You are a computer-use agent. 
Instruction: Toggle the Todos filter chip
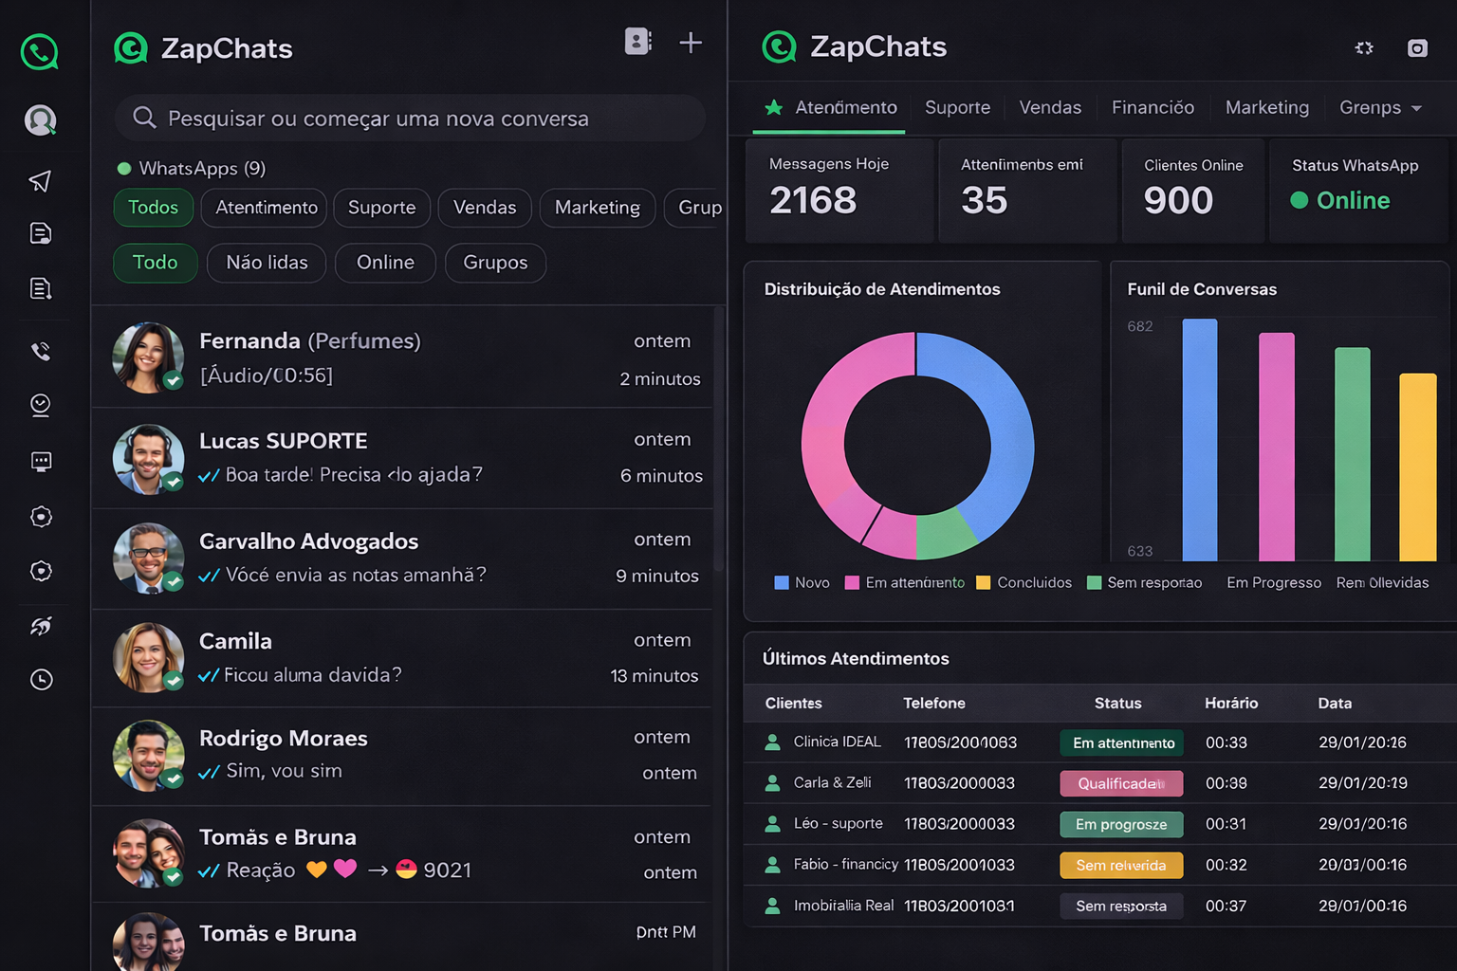pyautogui.click(x=153, y=208)
